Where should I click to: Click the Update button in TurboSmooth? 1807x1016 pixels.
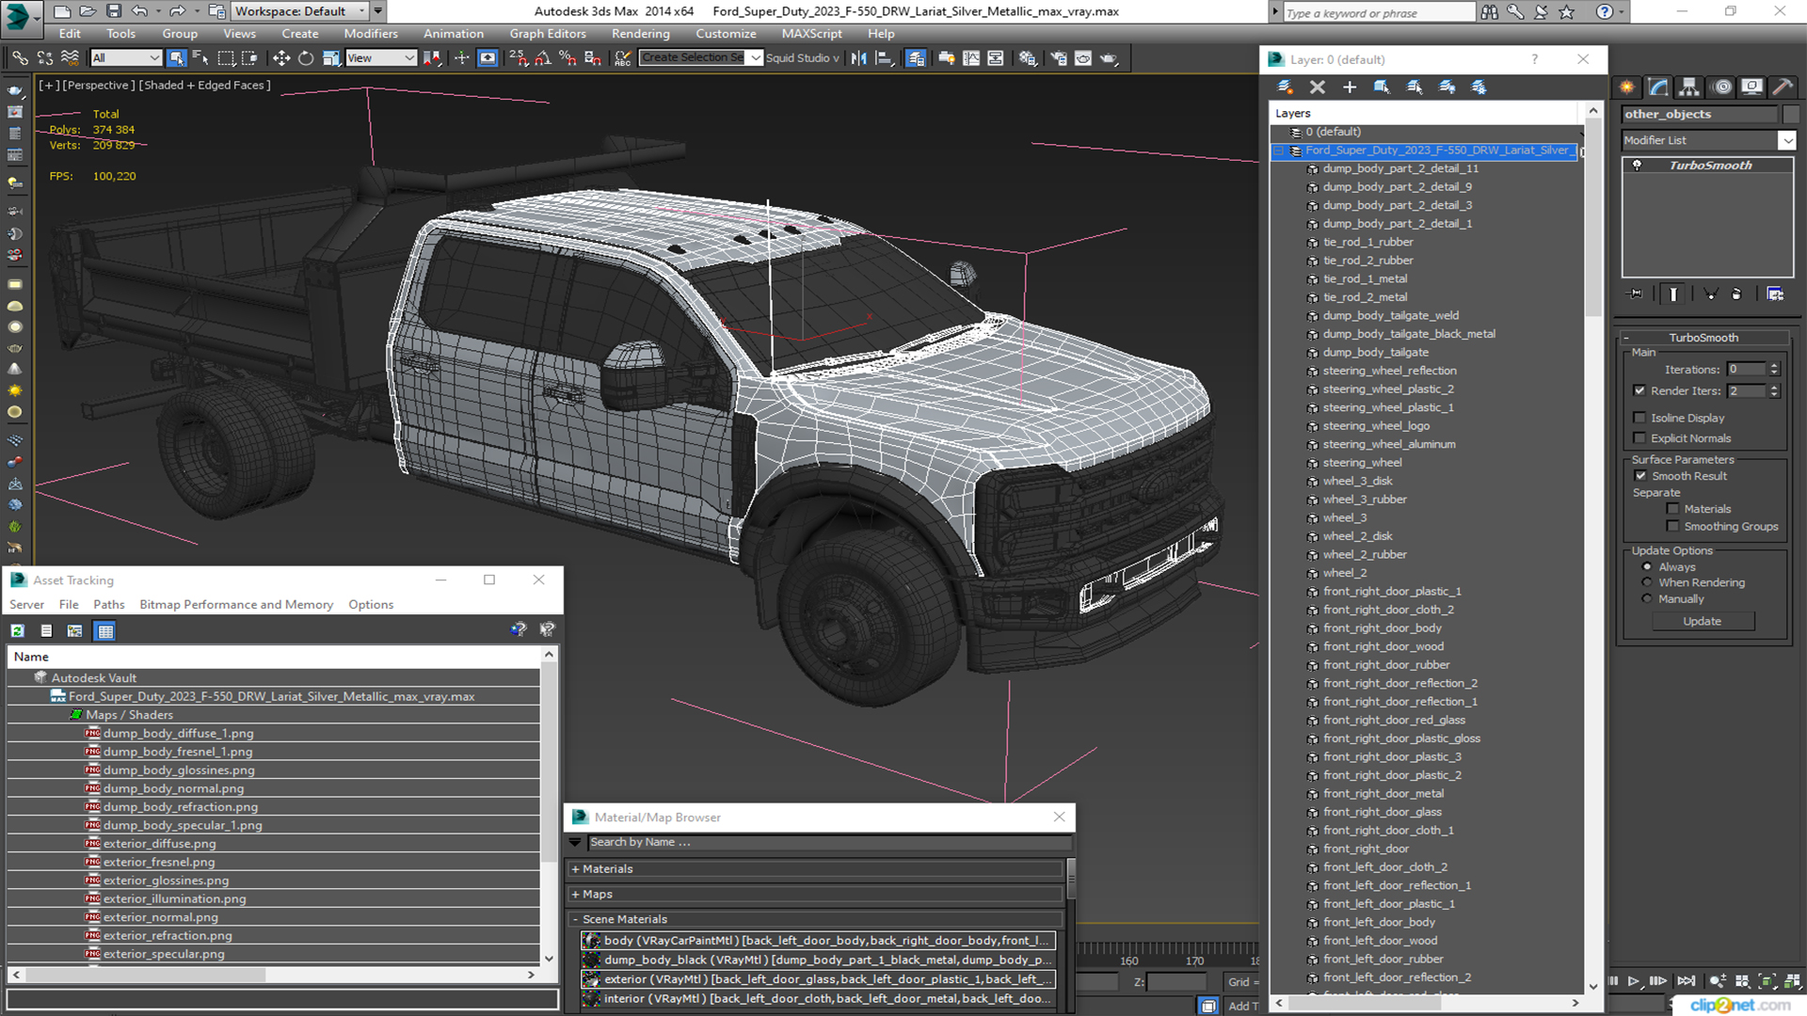coord(1702,621)
